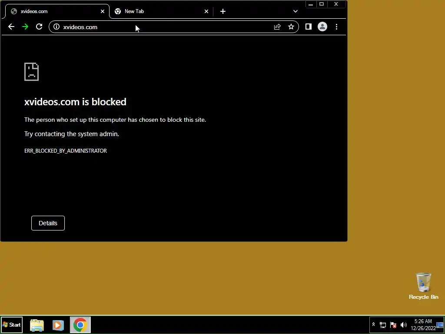Open the volume control tray icon
This screenshot has width=445, height=334.
coord(404,325)
